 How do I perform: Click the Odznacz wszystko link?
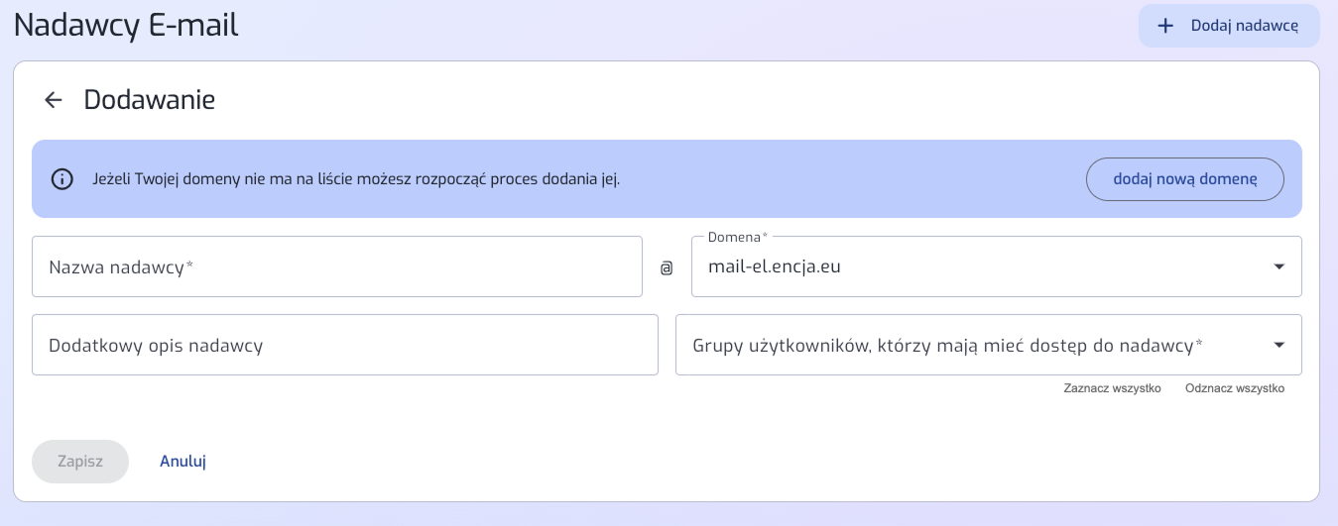tap(1234, 388)
